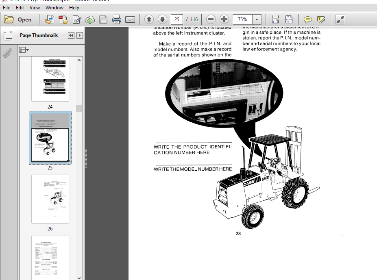The width and height of the screenshot is (377, 280).
Task: Go to next page with down arrow
Action: click(163, 20)
